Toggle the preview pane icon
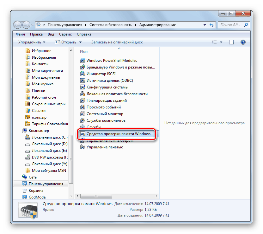 [x=232, y=42]
